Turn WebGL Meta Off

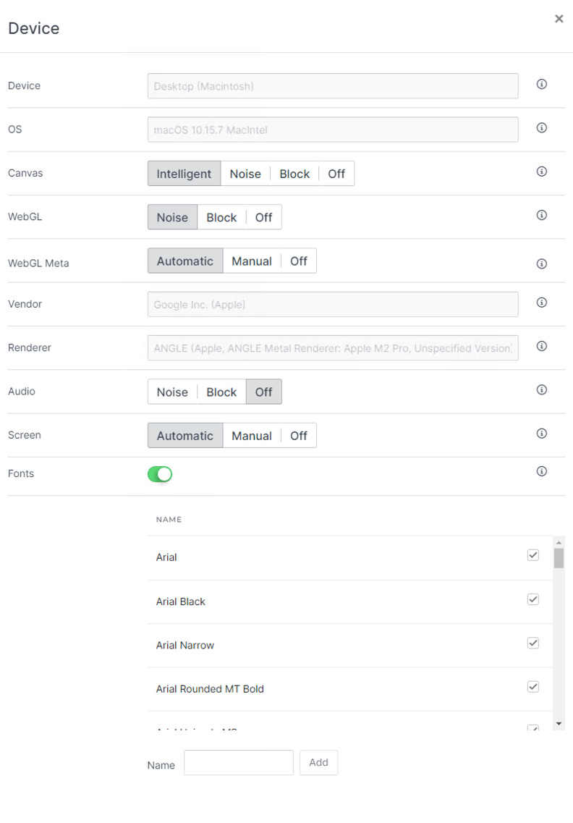click(299, 261)
